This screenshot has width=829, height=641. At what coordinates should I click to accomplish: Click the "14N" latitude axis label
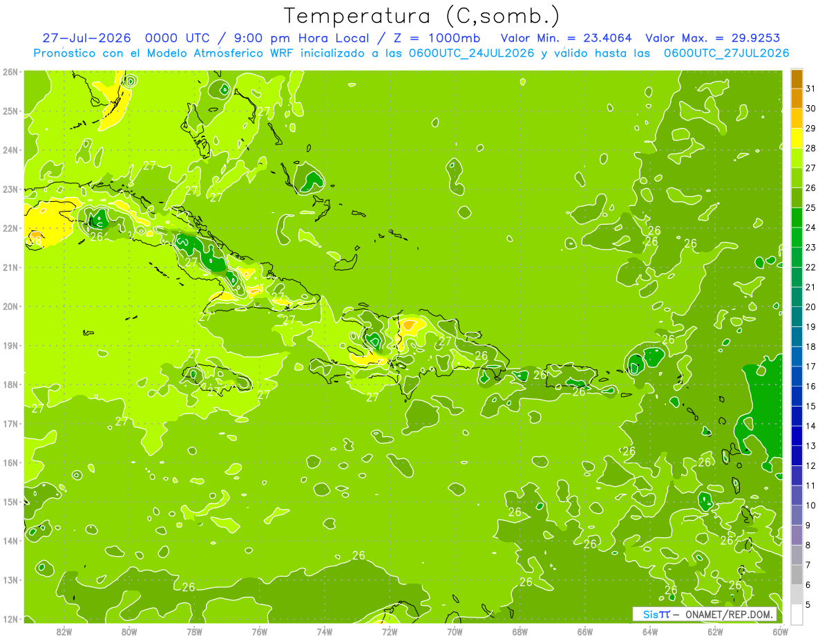point(10,541)
